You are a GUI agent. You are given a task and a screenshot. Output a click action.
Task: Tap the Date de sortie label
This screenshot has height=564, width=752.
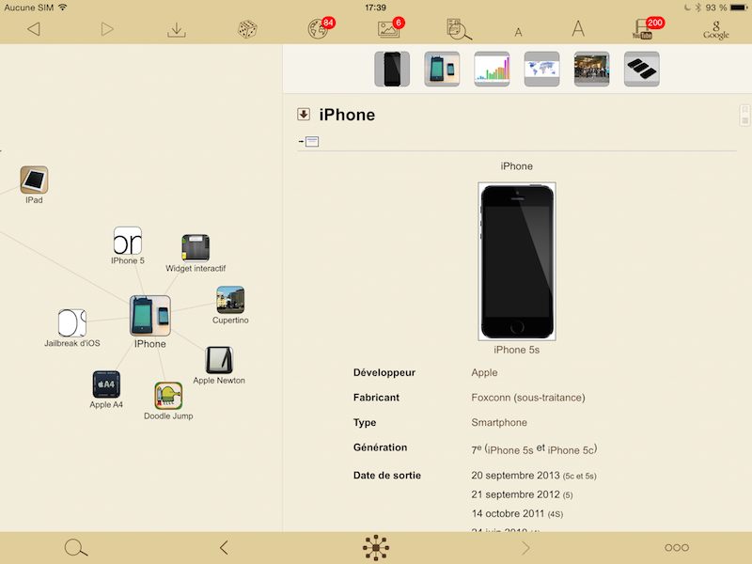[386, 476]
